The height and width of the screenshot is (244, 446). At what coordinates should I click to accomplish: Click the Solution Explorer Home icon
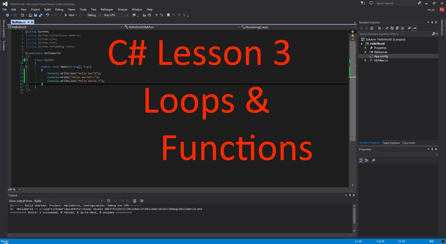pos(372,28)
